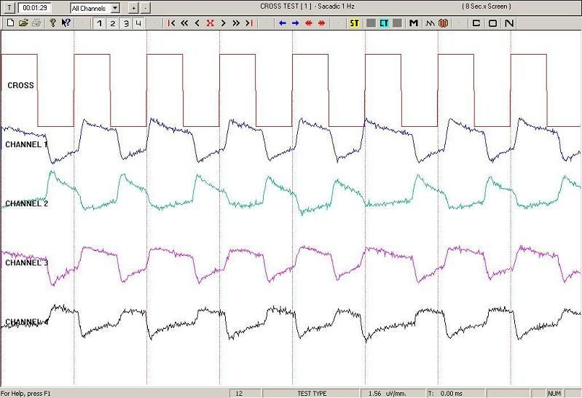Click the printer icon
This screenshot has width=582, height=398.
36,23
